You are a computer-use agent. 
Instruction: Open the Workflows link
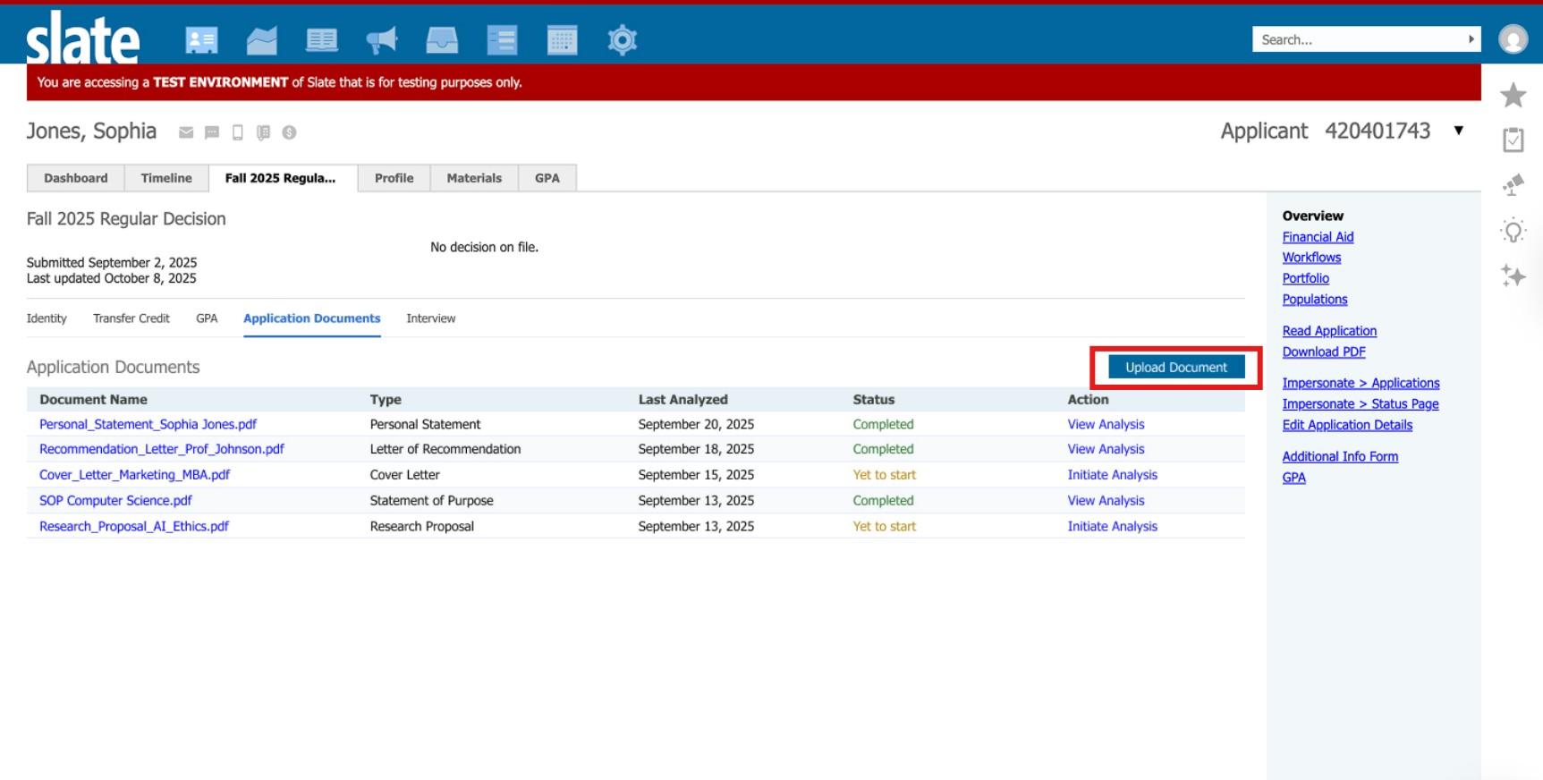pyautogui.click(x=1311, y=258)
